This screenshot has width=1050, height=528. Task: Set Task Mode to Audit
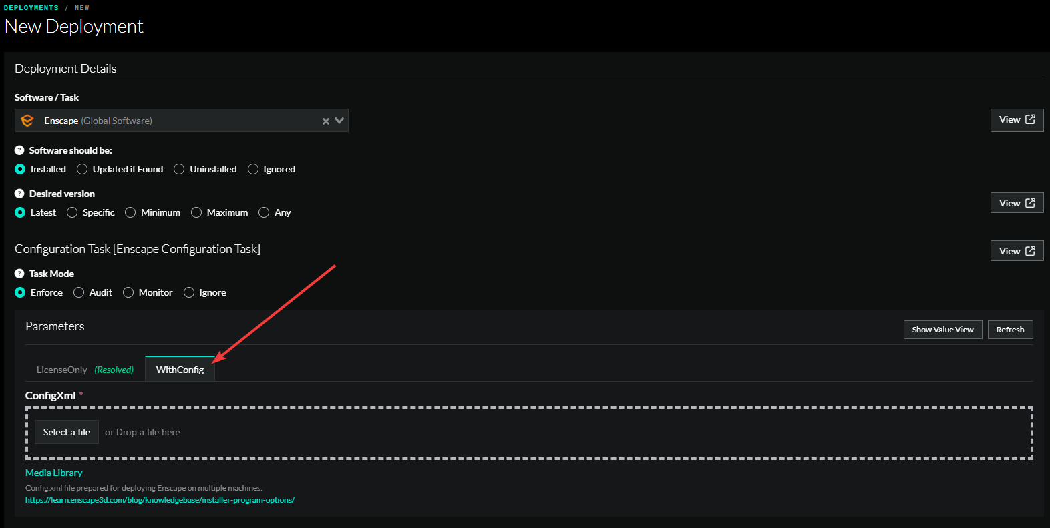coord(79,292)
